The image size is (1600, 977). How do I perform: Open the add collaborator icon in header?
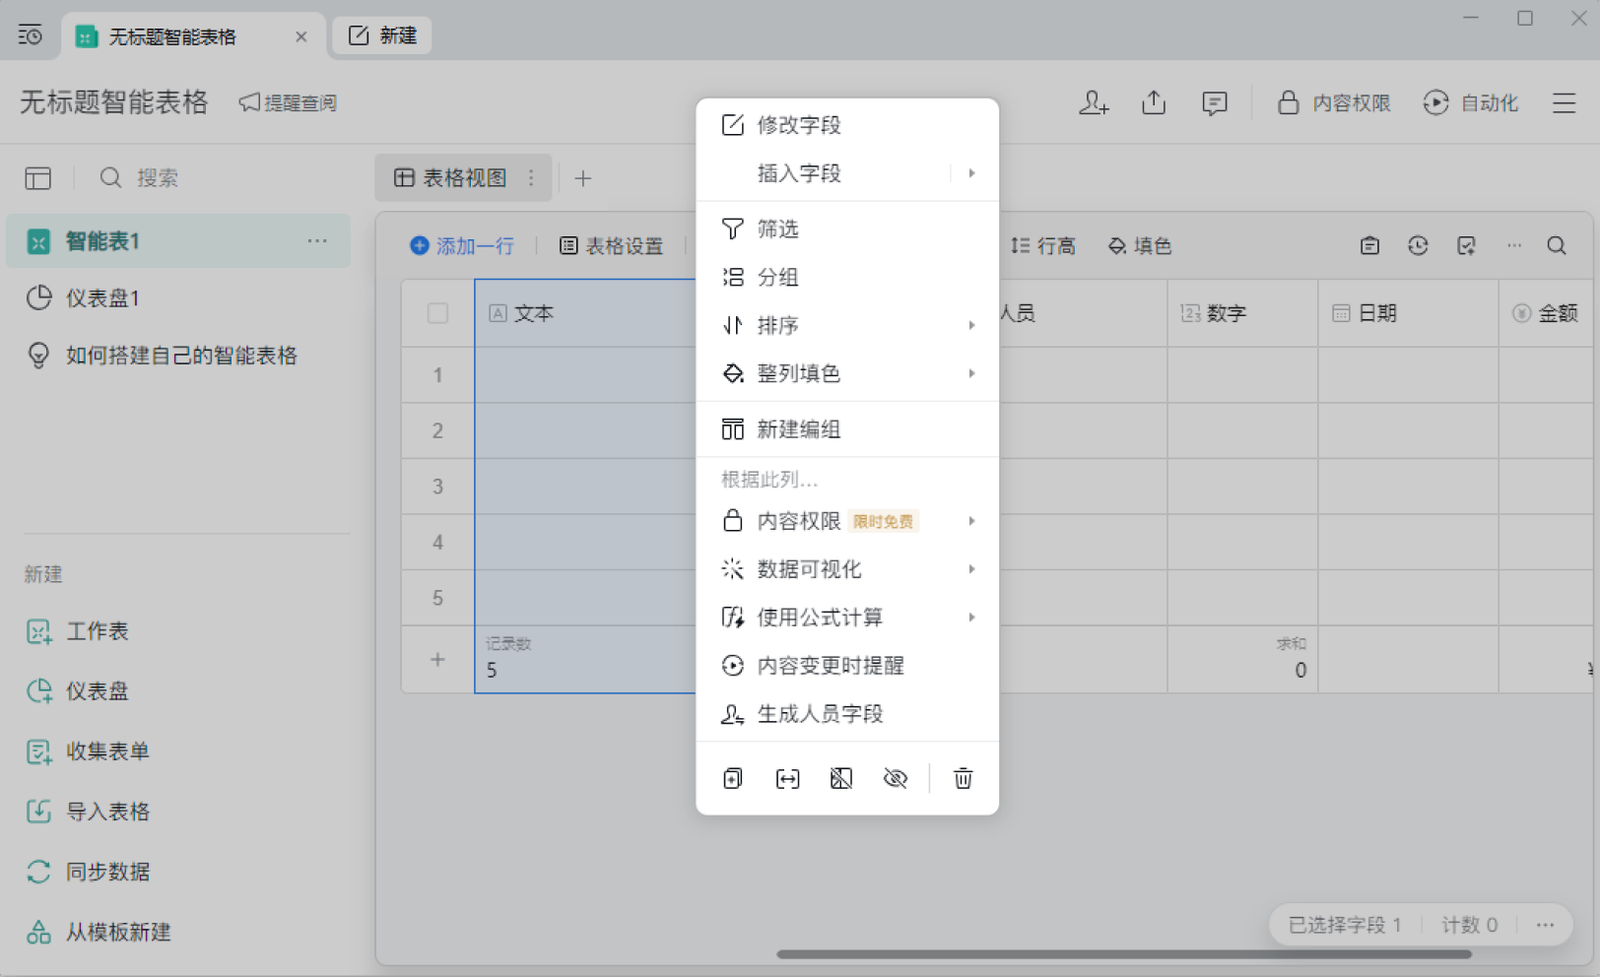click(1094, 102)
